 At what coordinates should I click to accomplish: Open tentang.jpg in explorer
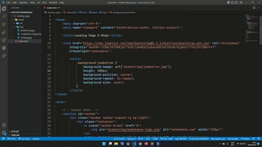tap(26, 38)
